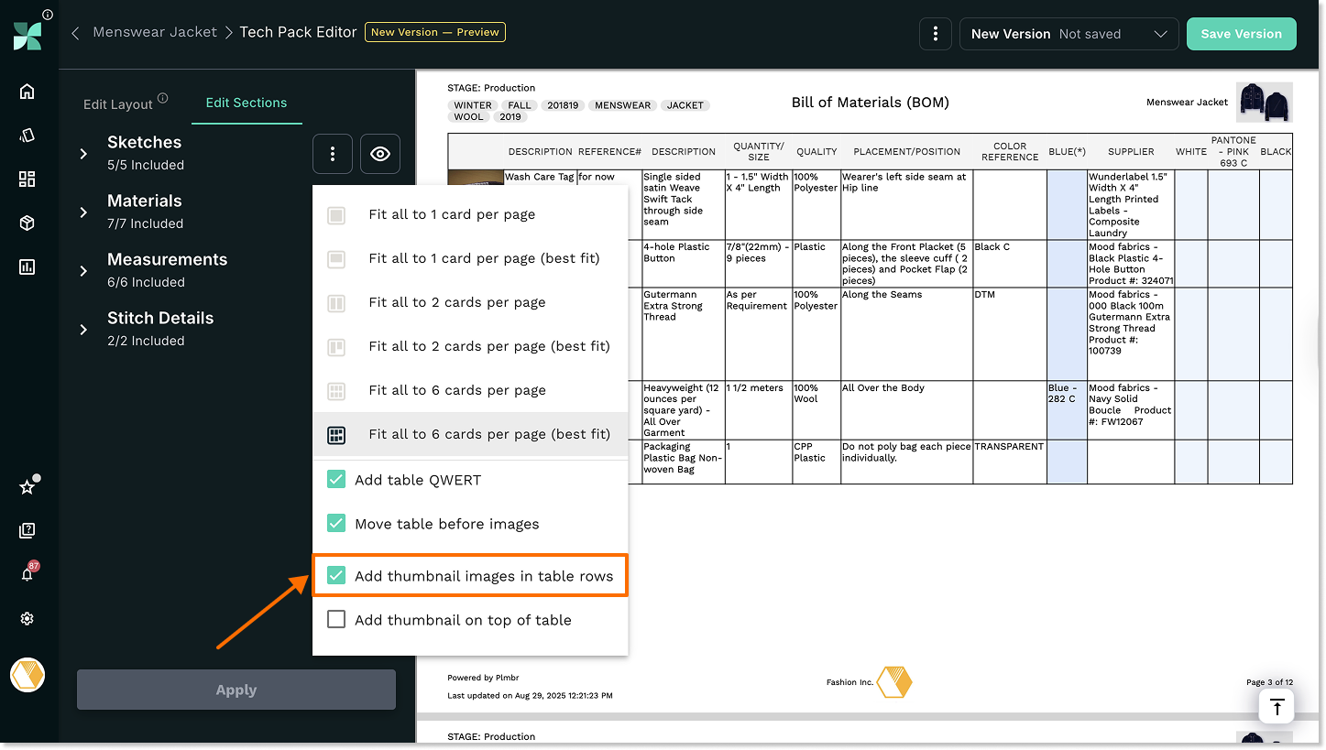Open the New Version dropdown

click(1068, 34)
